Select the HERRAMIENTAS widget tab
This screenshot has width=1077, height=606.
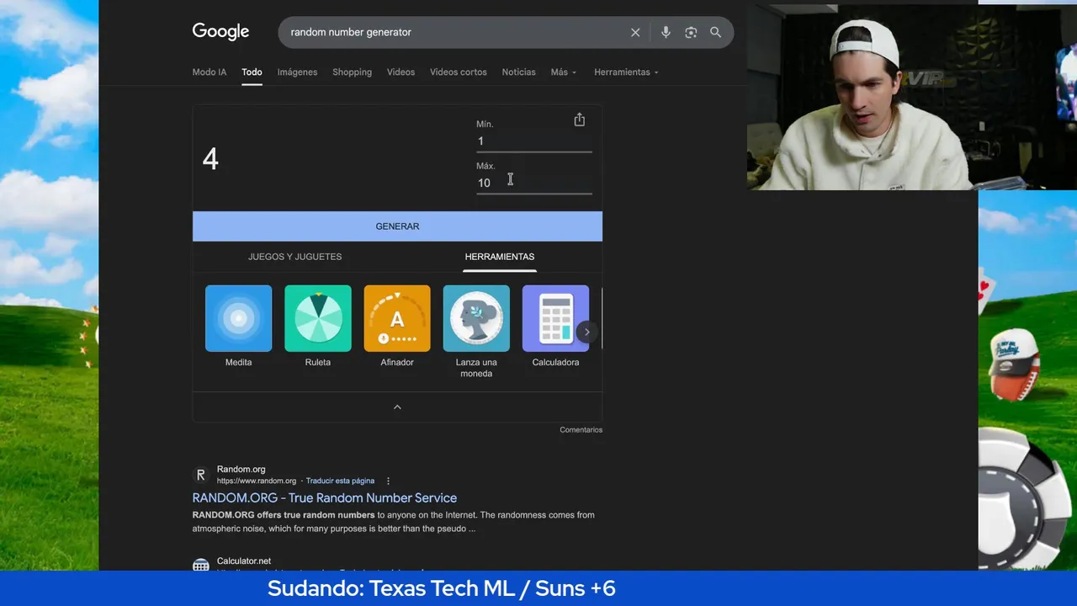500,257
